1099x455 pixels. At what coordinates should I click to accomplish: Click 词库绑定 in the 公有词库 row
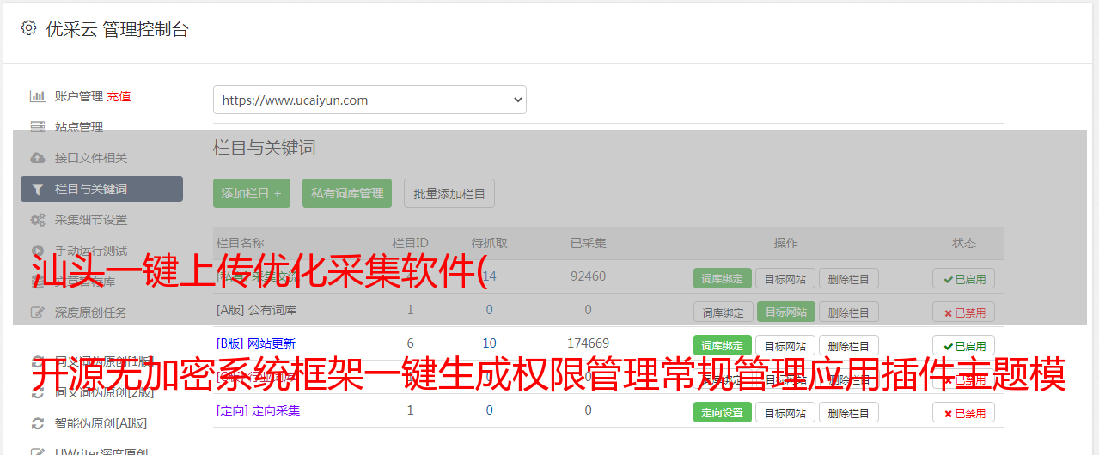(723, 312)
